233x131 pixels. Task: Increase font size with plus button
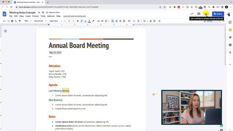pos(74,21)
